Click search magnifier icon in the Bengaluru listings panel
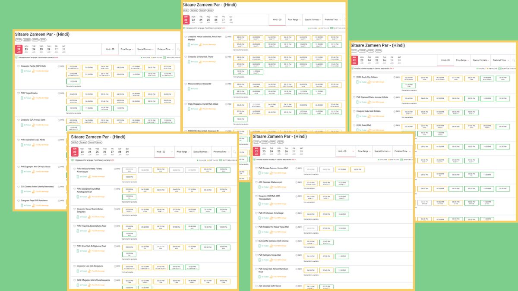The height and width of the screenshot is (291, 518). 234,152
